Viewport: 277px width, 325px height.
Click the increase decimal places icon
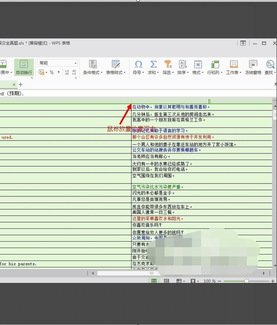67,72
